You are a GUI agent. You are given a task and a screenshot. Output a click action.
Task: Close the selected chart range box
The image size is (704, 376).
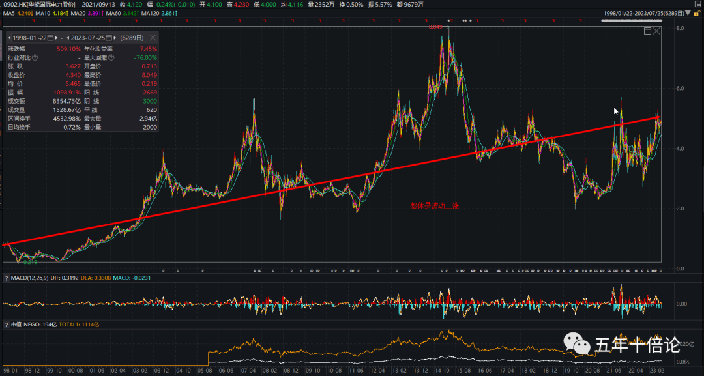656,31
